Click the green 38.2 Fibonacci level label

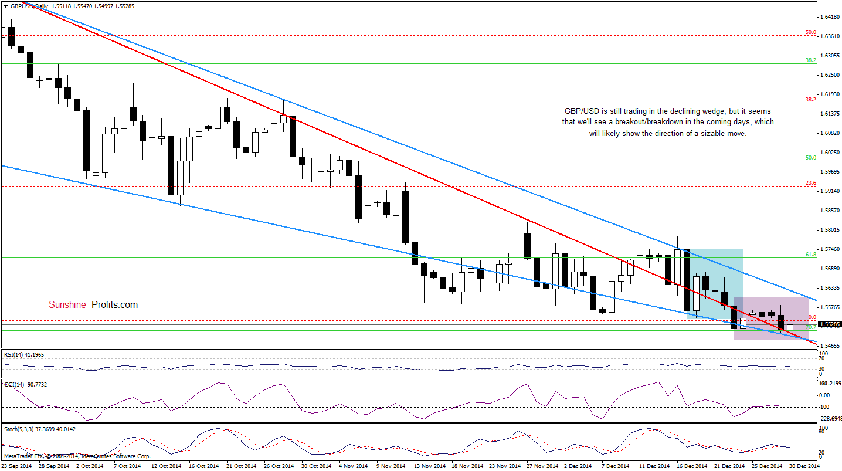coord(811,60)
